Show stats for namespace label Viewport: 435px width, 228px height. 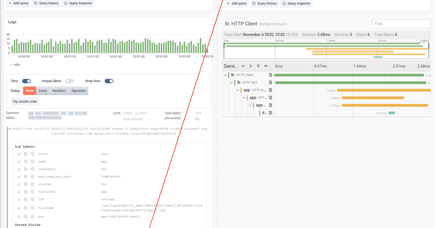click(18, 169)
